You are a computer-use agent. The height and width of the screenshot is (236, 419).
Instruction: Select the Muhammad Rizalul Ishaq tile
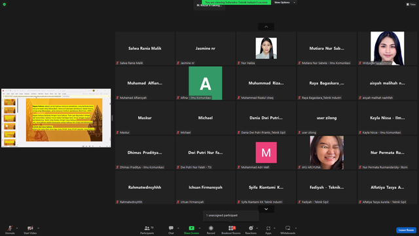(266, 83)
